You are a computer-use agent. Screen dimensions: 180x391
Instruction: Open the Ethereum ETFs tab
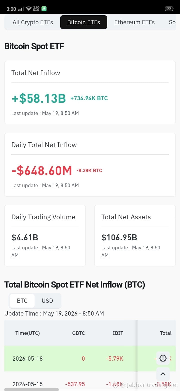coord(134,22)
